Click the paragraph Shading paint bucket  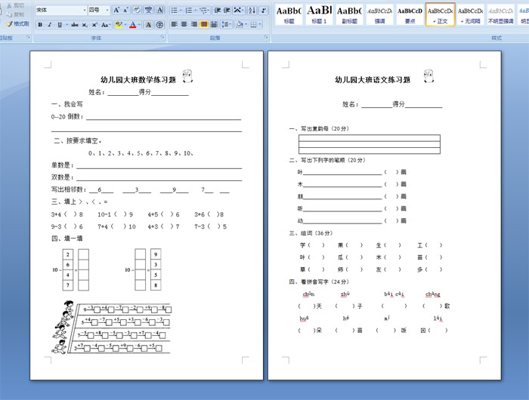tap(240, 24)
